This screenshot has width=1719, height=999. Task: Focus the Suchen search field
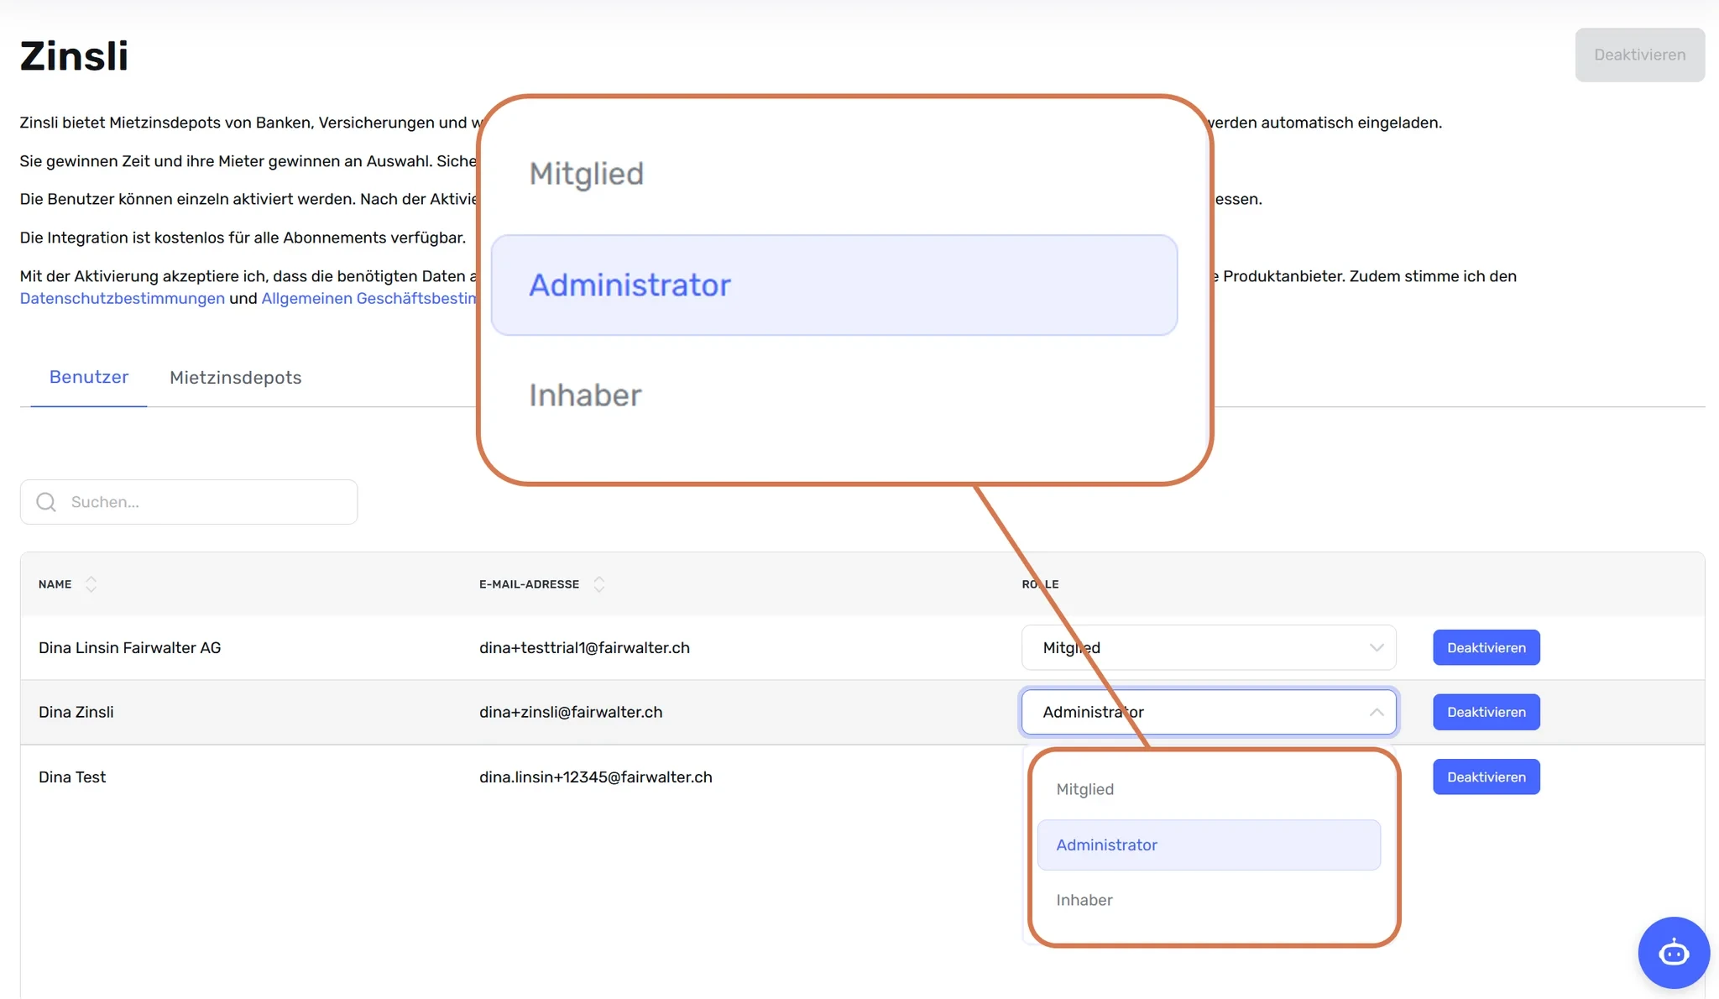pos(189,502)
